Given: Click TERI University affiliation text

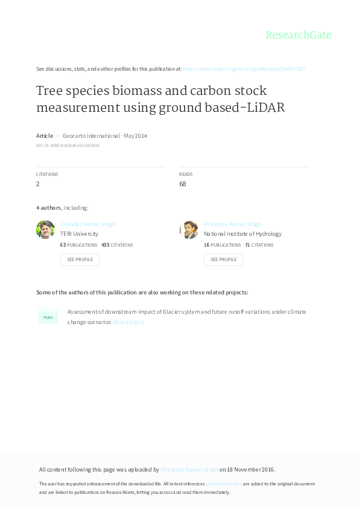Looking at the screenshot, I should pyautogui.click(x=80, y=233).
